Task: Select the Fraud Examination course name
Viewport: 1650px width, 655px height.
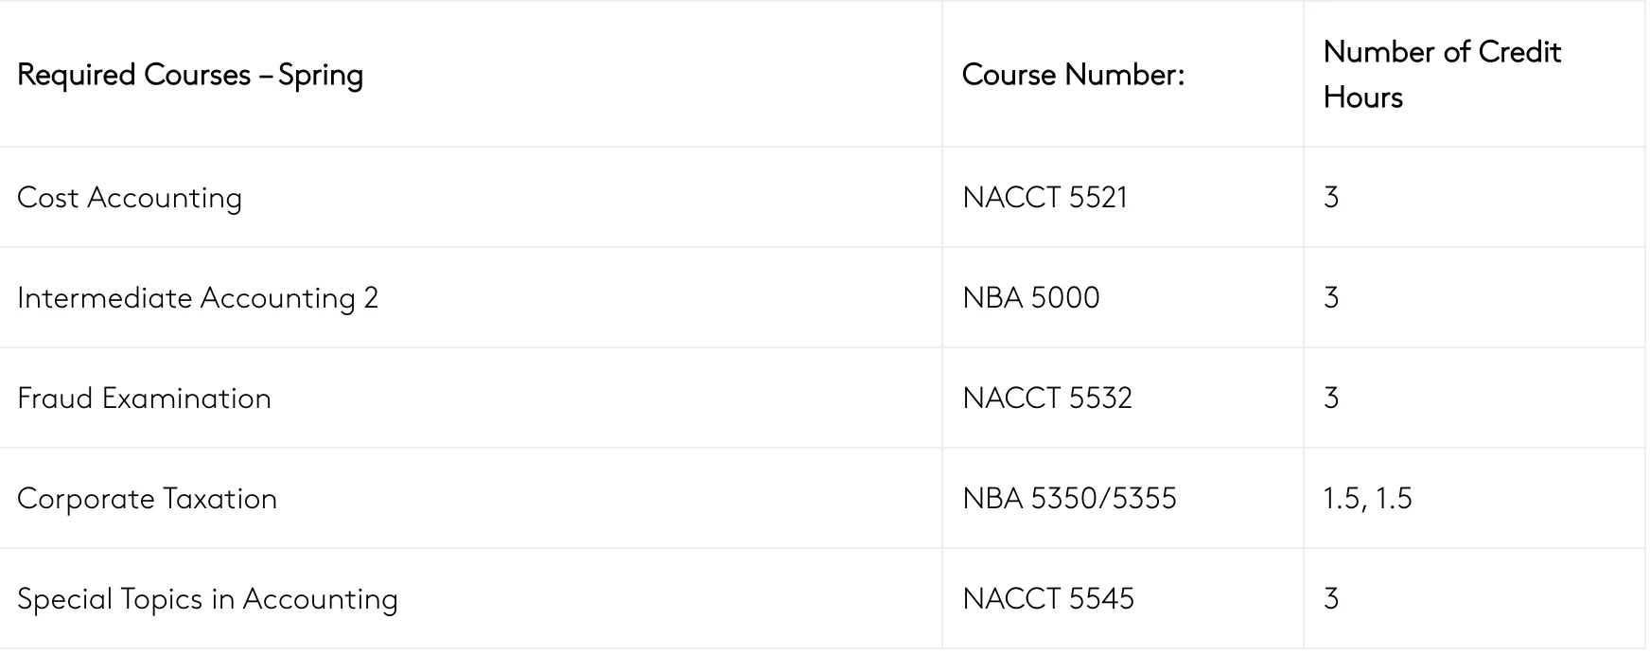Action: point(144,398)
